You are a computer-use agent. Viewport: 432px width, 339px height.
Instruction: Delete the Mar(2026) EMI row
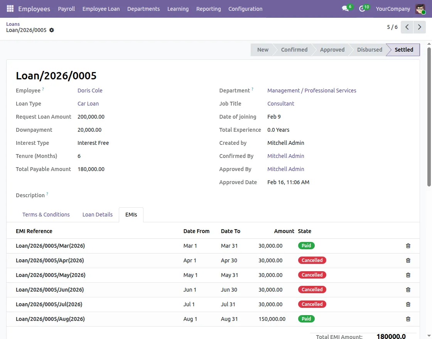[x=408, y=246]
